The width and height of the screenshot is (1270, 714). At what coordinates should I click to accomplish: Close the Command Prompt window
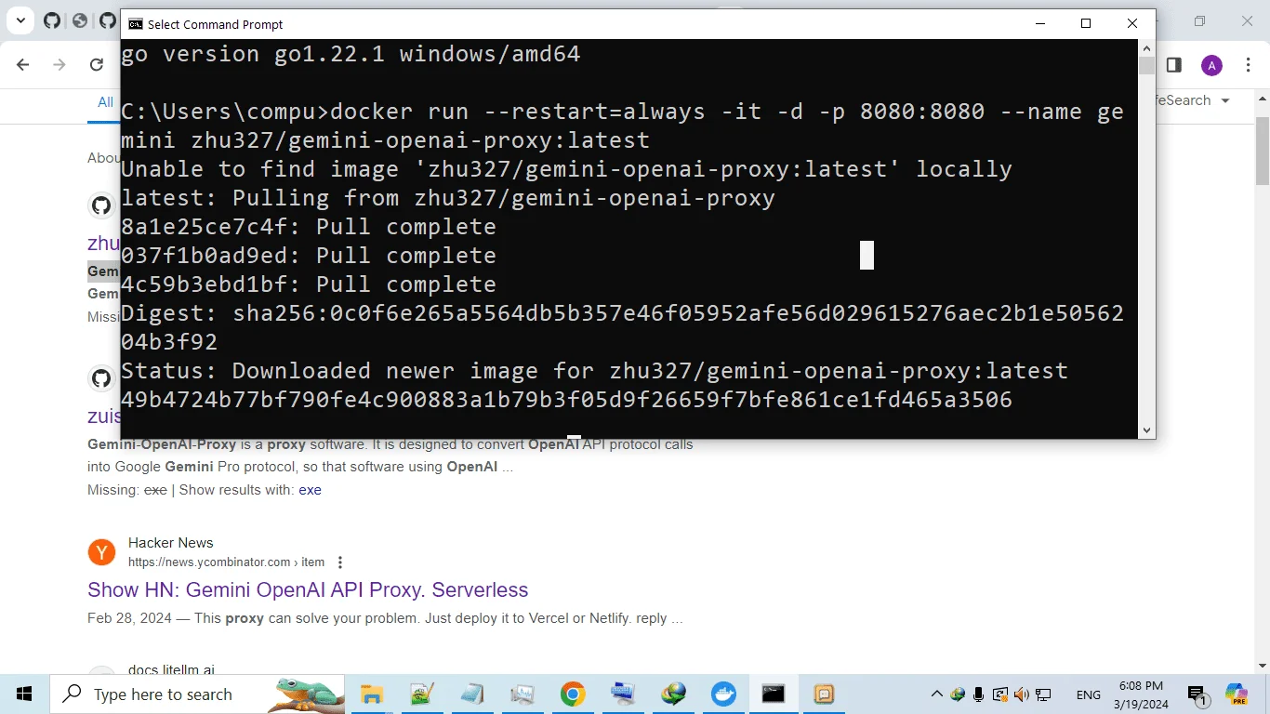point(1132,24)
